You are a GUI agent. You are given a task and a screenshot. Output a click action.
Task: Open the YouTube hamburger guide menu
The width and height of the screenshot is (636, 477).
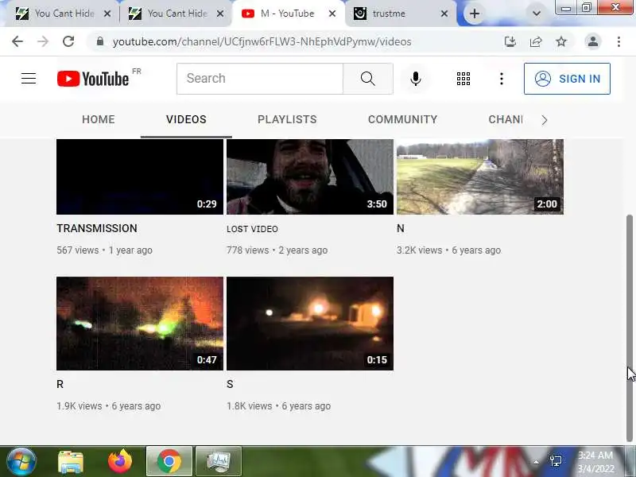click(x=29, y=78)
